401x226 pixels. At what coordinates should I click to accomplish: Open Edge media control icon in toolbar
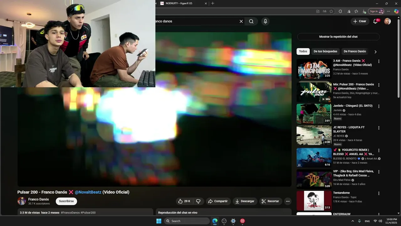[349, 11]
